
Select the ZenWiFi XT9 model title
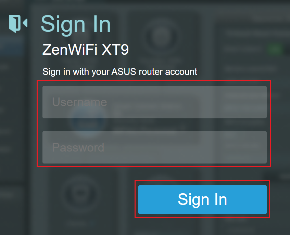click(x=85, y=50)
